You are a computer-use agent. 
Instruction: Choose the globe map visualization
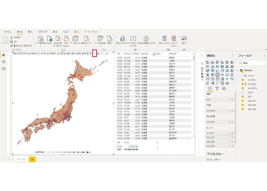208,75
